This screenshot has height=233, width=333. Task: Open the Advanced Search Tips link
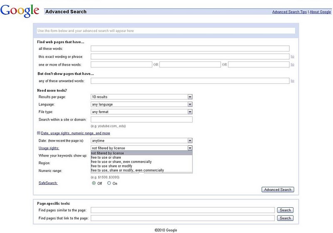[289, 12]
